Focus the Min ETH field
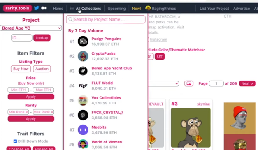258x150 pixels. pos(18,90)
